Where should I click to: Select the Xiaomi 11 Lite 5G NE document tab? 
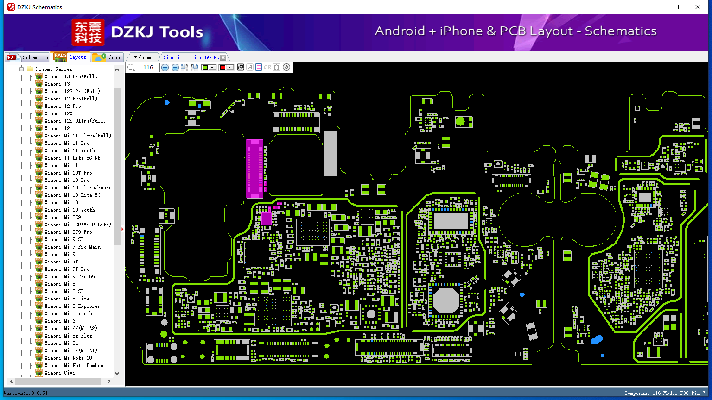191,57
